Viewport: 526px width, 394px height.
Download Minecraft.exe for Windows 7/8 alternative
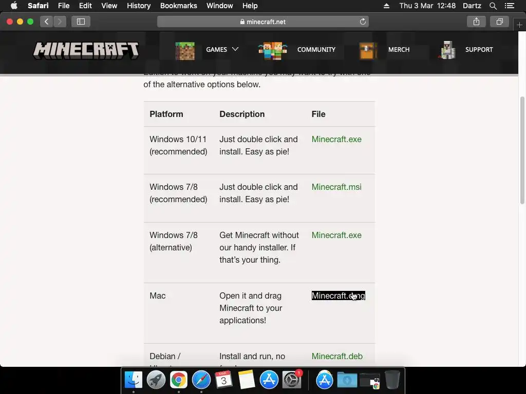(336, 235)
